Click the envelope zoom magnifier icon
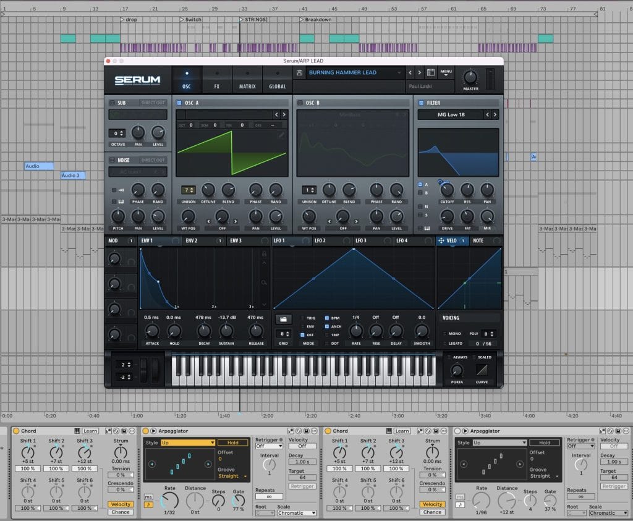Screen dimensions: 633x521 pyautogui.click(x=265, y=282)
